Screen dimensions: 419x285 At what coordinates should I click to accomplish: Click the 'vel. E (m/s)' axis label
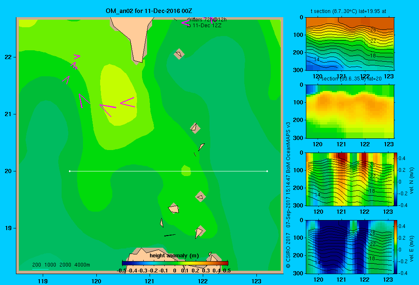pyautogui.click(x=411, y=249)
